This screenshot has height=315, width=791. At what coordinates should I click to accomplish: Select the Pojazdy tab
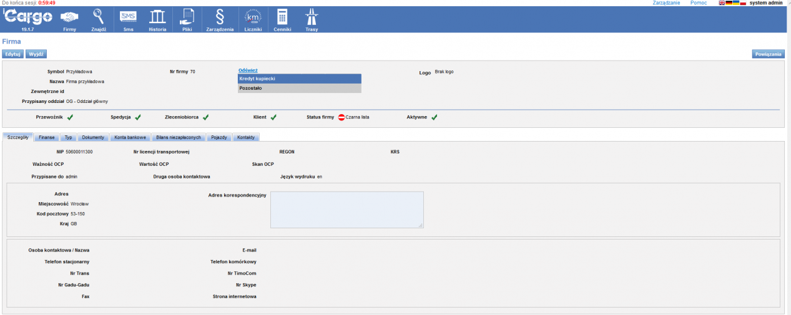219,137
